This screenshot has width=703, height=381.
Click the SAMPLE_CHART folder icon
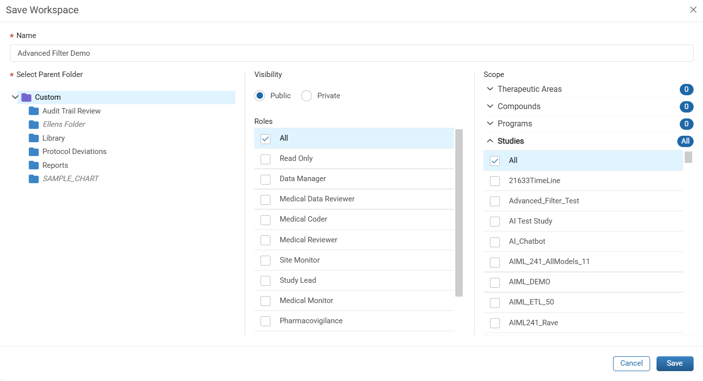click(x=34, y=179)
